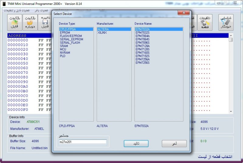The width and height of the screenshot is (243, 163).
Task: Click address row 00000000
Action: (x=18, y=40)
